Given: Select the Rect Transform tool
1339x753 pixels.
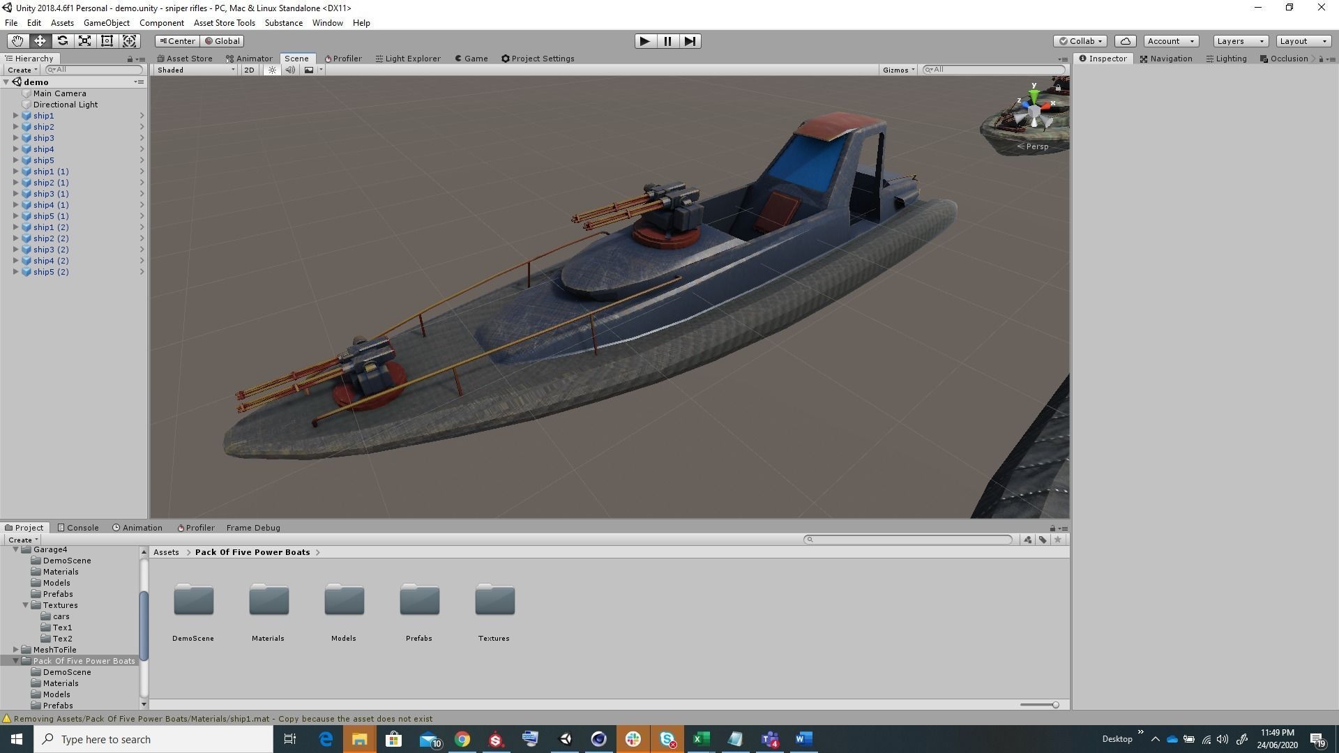Looking at the screenshot, I should tap(107, 41).
